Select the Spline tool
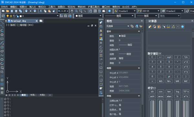 (2, 55)
